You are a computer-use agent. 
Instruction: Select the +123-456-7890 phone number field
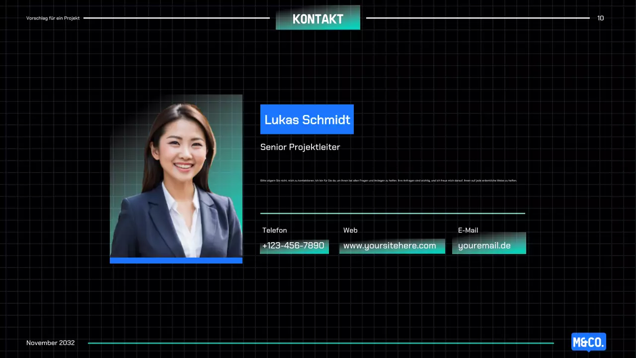point(294,246)
